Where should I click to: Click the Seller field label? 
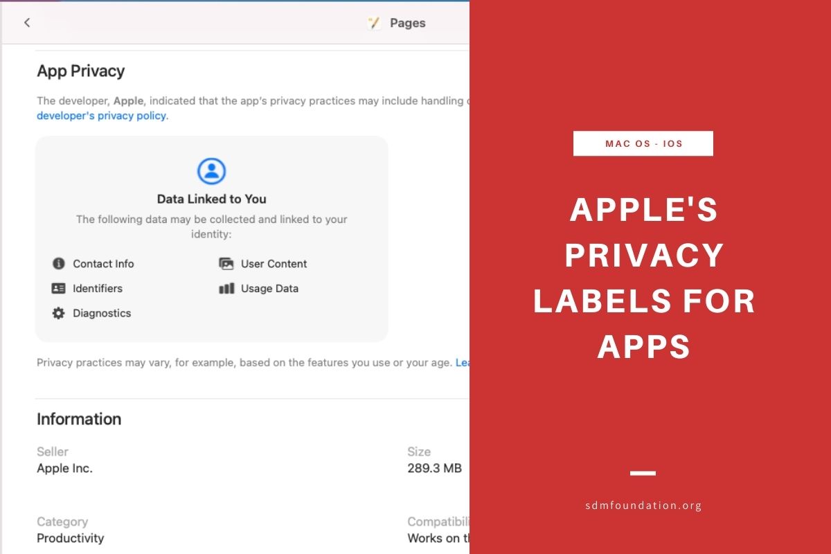(x=53, y=452)
